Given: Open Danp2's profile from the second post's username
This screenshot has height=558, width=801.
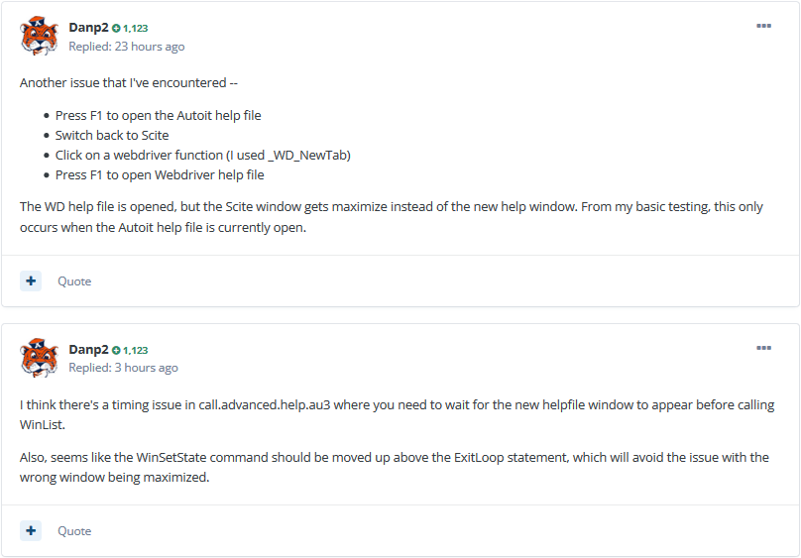Looking at the screenshot, I should (88, 350).
